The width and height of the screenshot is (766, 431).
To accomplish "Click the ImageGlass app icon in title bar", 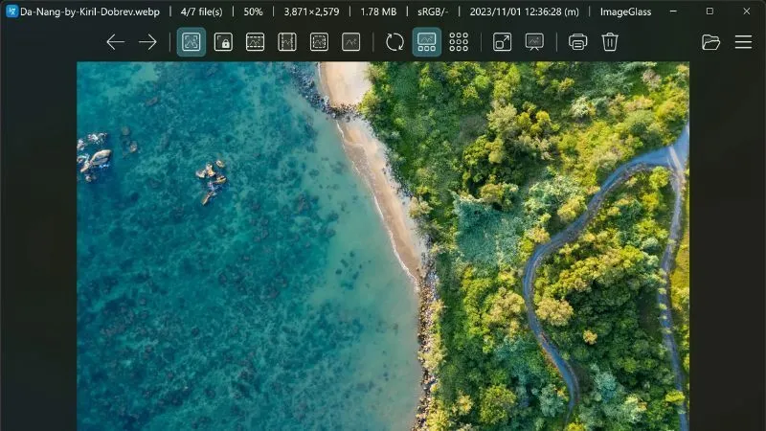I will pyautogui.click(x=11, y=11).
